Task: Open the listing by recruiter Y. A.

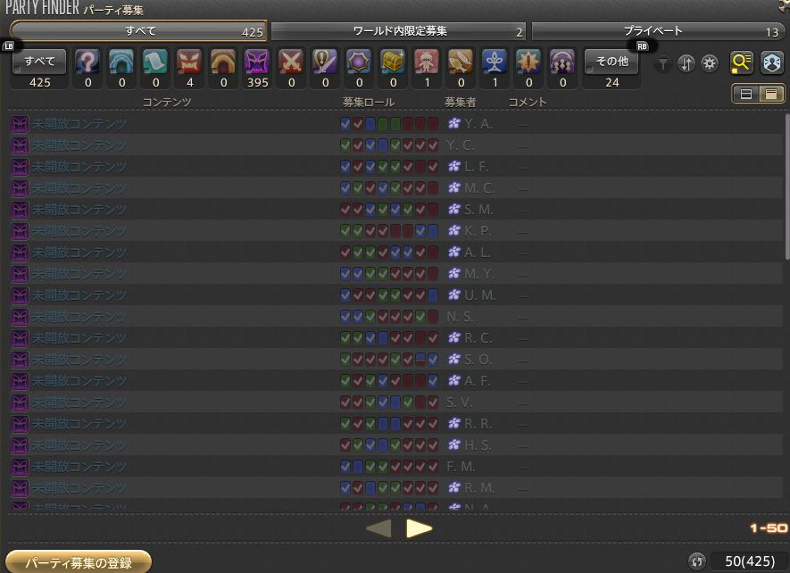Action: coord(395,123)
